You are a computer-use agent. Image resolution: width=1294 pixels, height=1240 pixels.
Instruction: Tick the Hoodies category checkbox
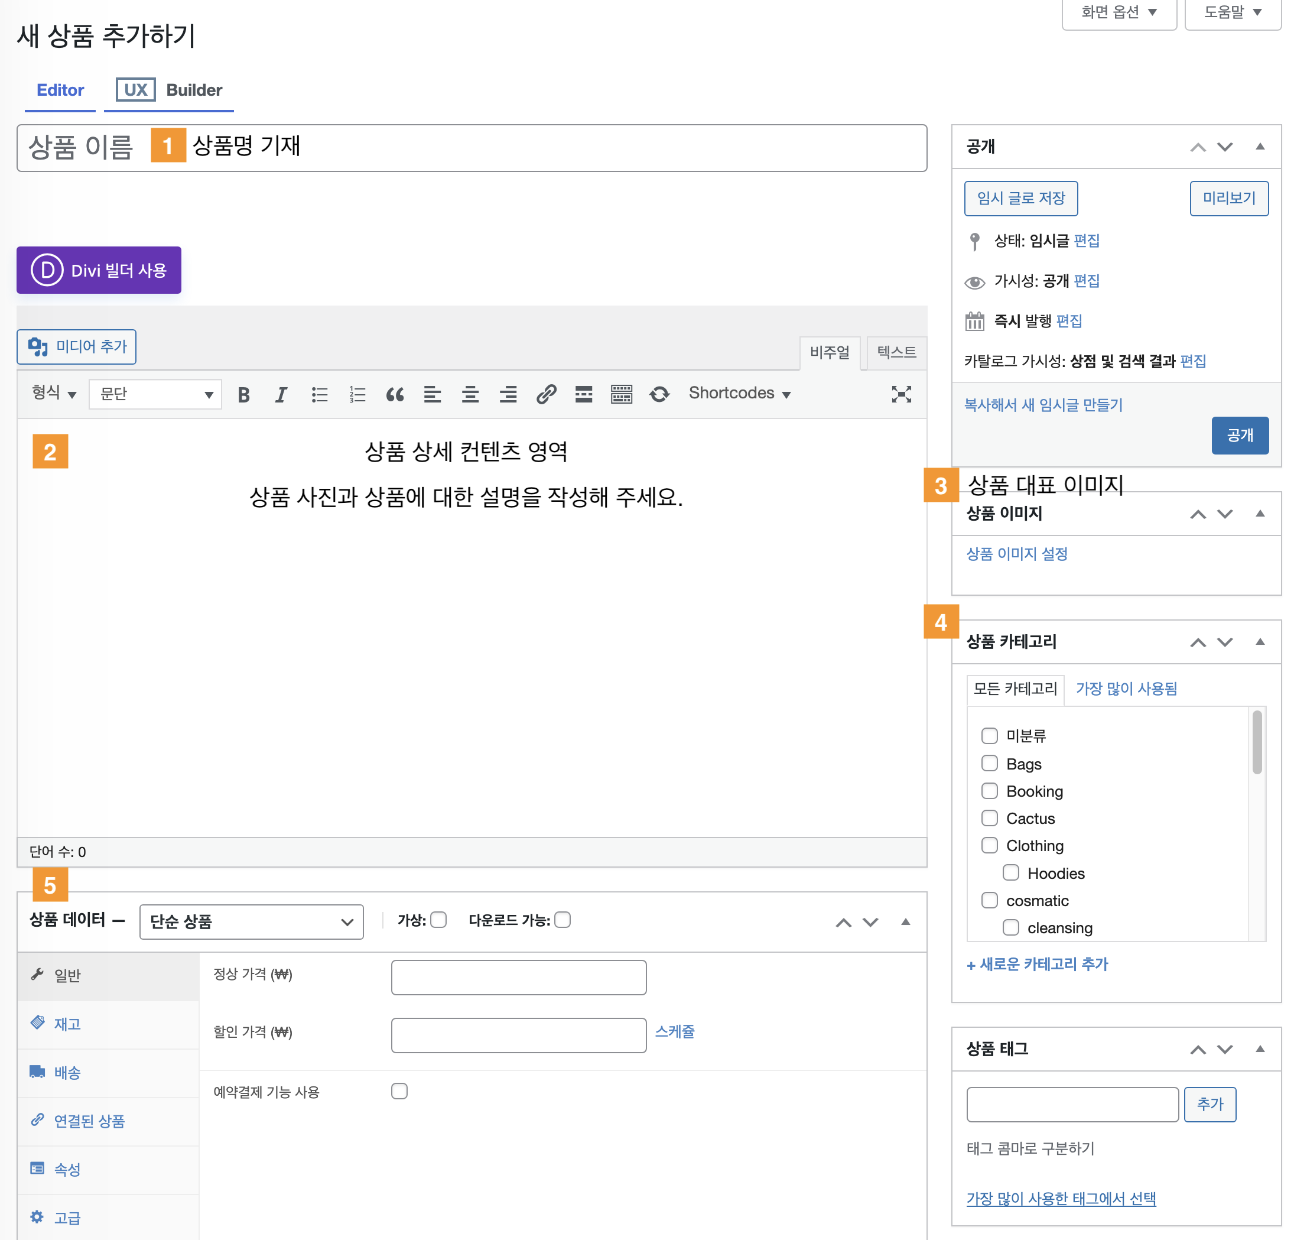1010,873
